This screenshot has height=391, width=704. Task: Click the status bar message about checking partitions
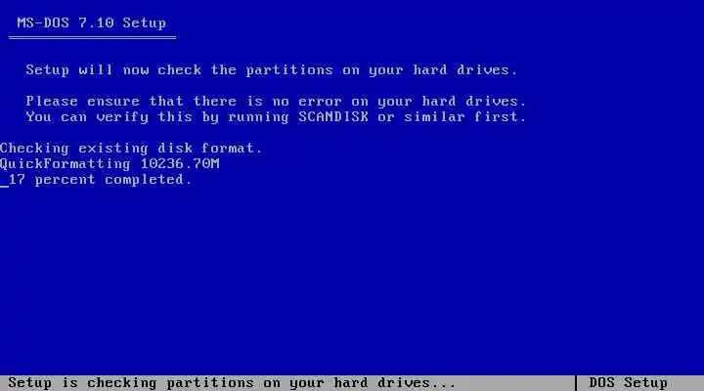[x=232, y=383]
